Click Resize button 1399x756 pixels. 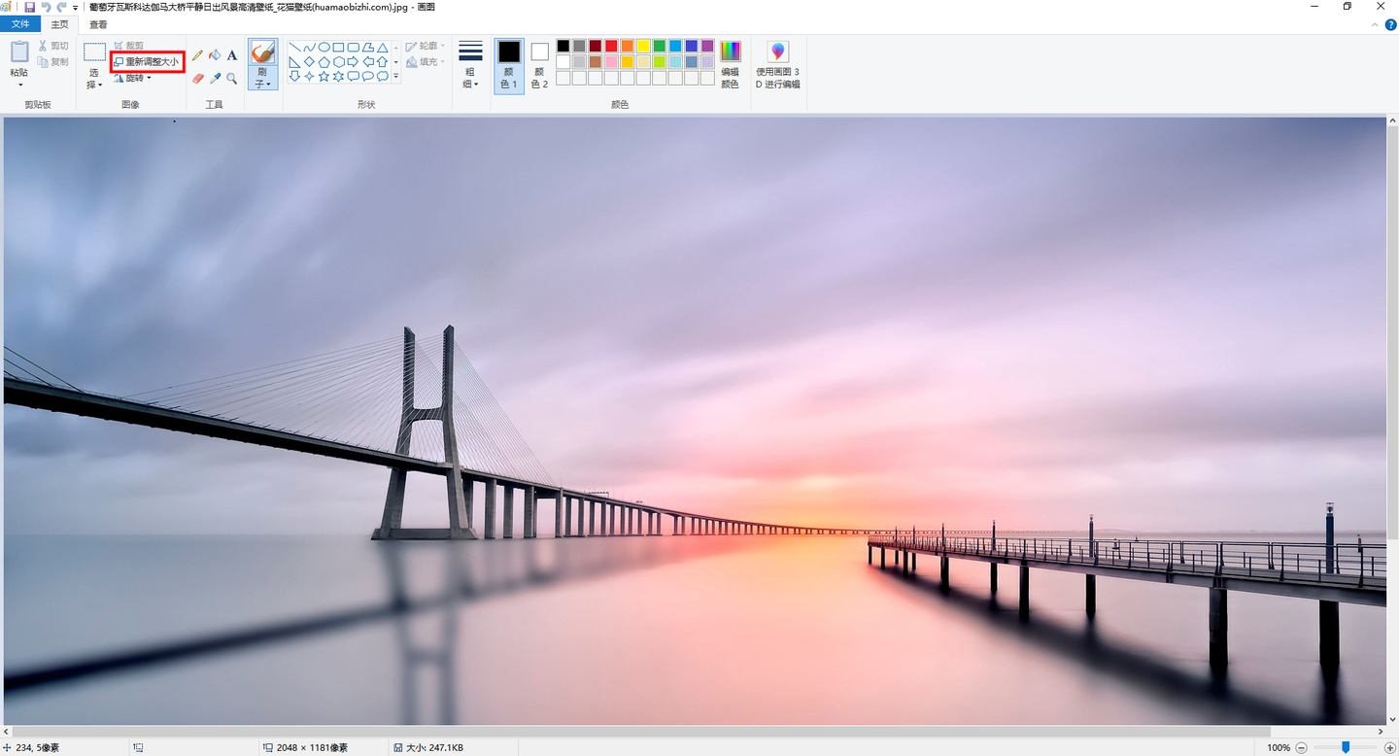pyautogui.click(x=147, y=62)
